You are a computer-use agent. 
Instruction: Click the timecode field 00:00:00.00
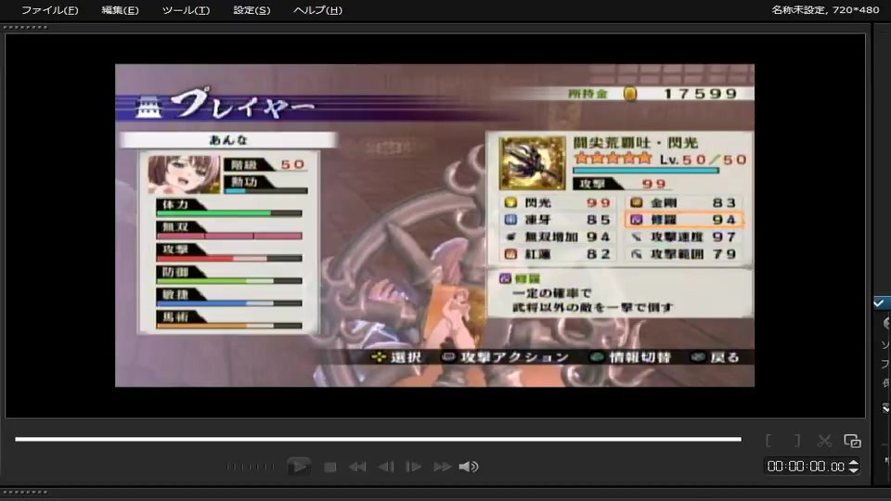(x=806, y=467)
